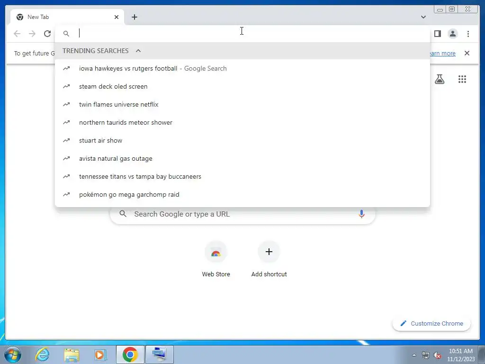This screenshot has height=364, width=485.
Task: Click the muted volume tray icon
Action: click(437, 355)
